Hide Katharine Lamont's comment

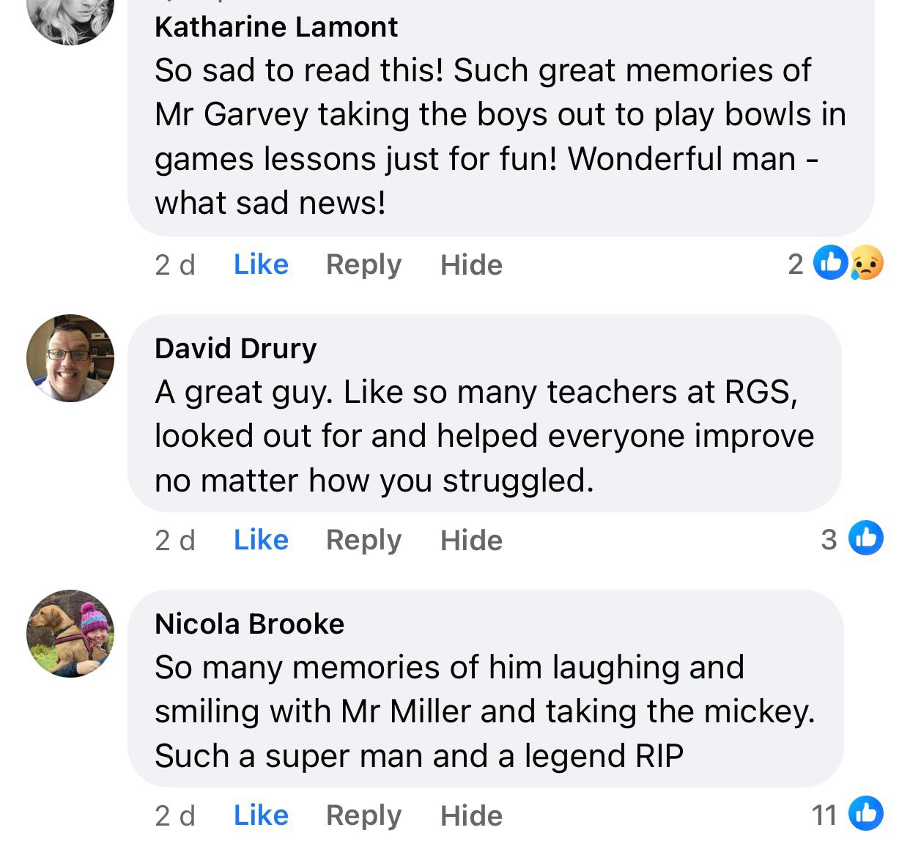tap(471, 264)
